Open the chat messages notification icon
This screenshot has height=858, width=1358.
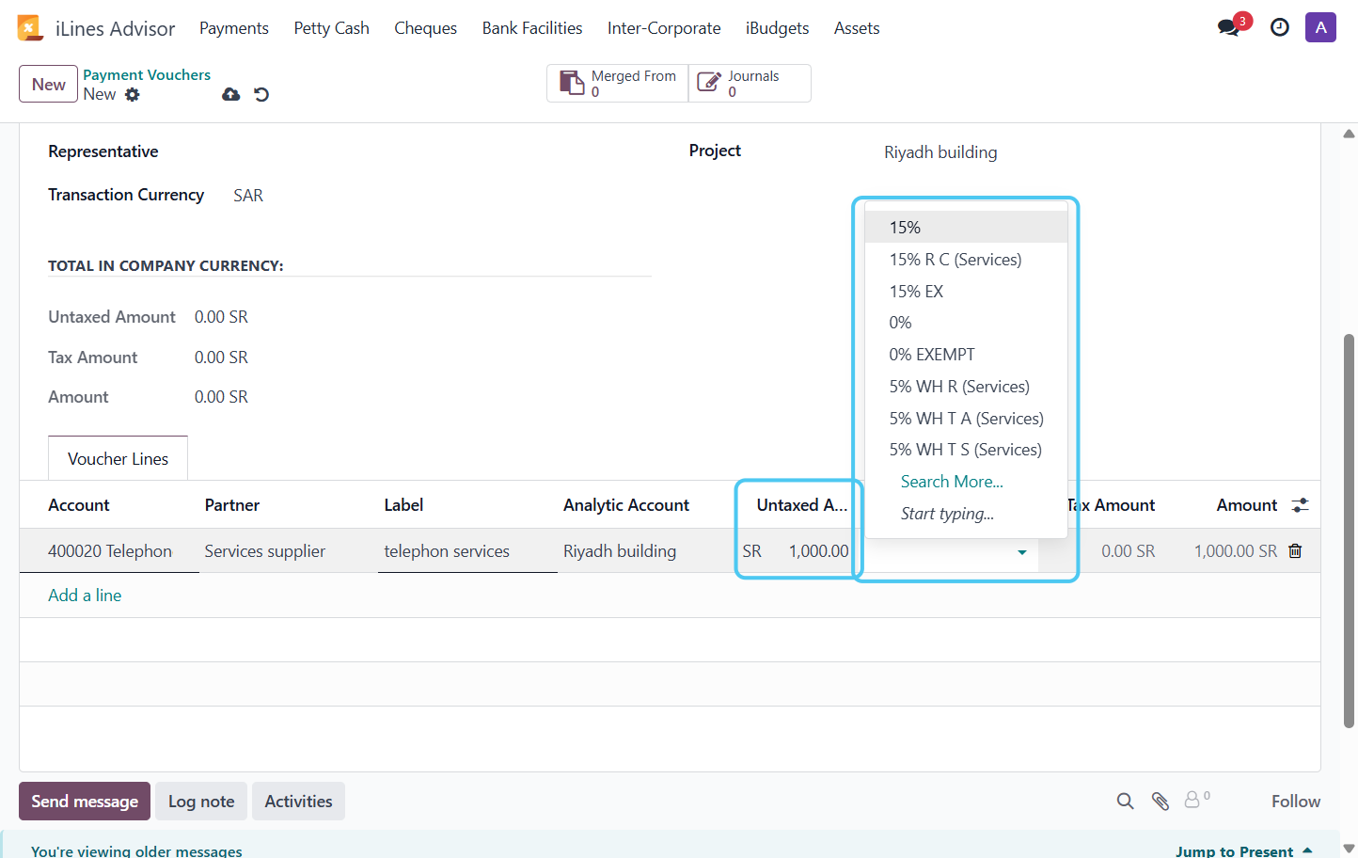click(1228, 27)
